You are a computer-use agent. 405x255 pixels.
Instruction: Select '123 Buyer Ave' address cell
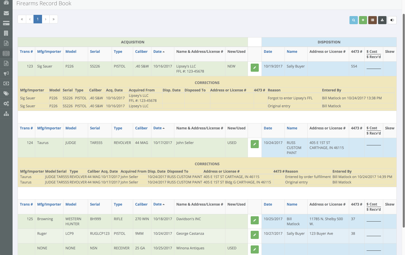(321, 233)
